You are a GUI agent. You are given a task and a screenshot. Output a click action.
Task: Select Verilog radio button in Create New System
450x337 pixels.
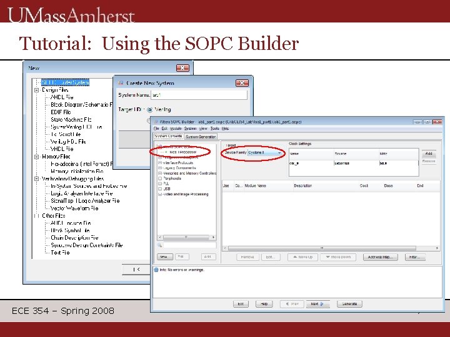coord(149,110)
